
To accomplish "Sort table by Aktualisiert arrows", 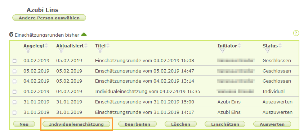I will click(86, 46).
